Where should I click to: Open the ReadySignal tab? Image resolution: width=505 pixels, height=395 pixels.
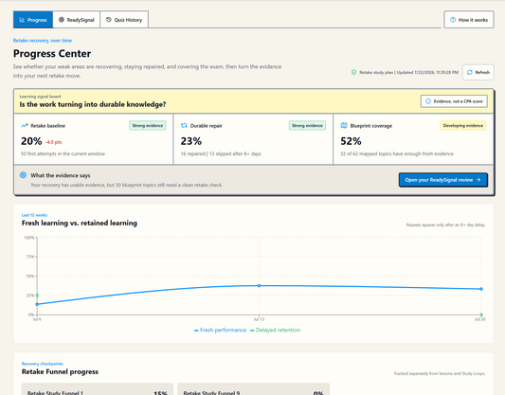click(x=77, y=20)
